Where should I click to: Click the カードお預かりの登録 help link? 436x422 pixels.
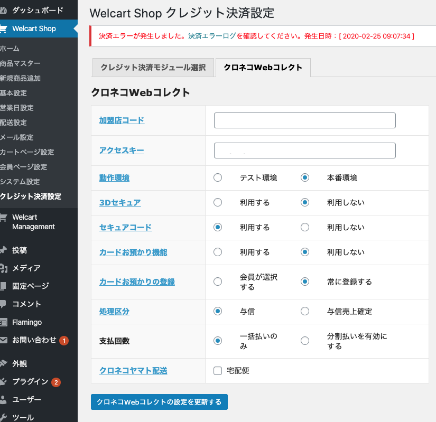pos(137,282)
